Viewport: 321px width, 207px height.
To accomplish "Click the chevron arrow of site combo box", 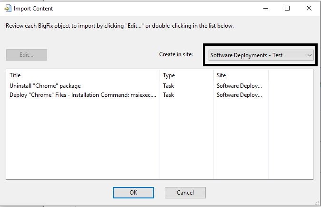I will (x=309, y=55).
